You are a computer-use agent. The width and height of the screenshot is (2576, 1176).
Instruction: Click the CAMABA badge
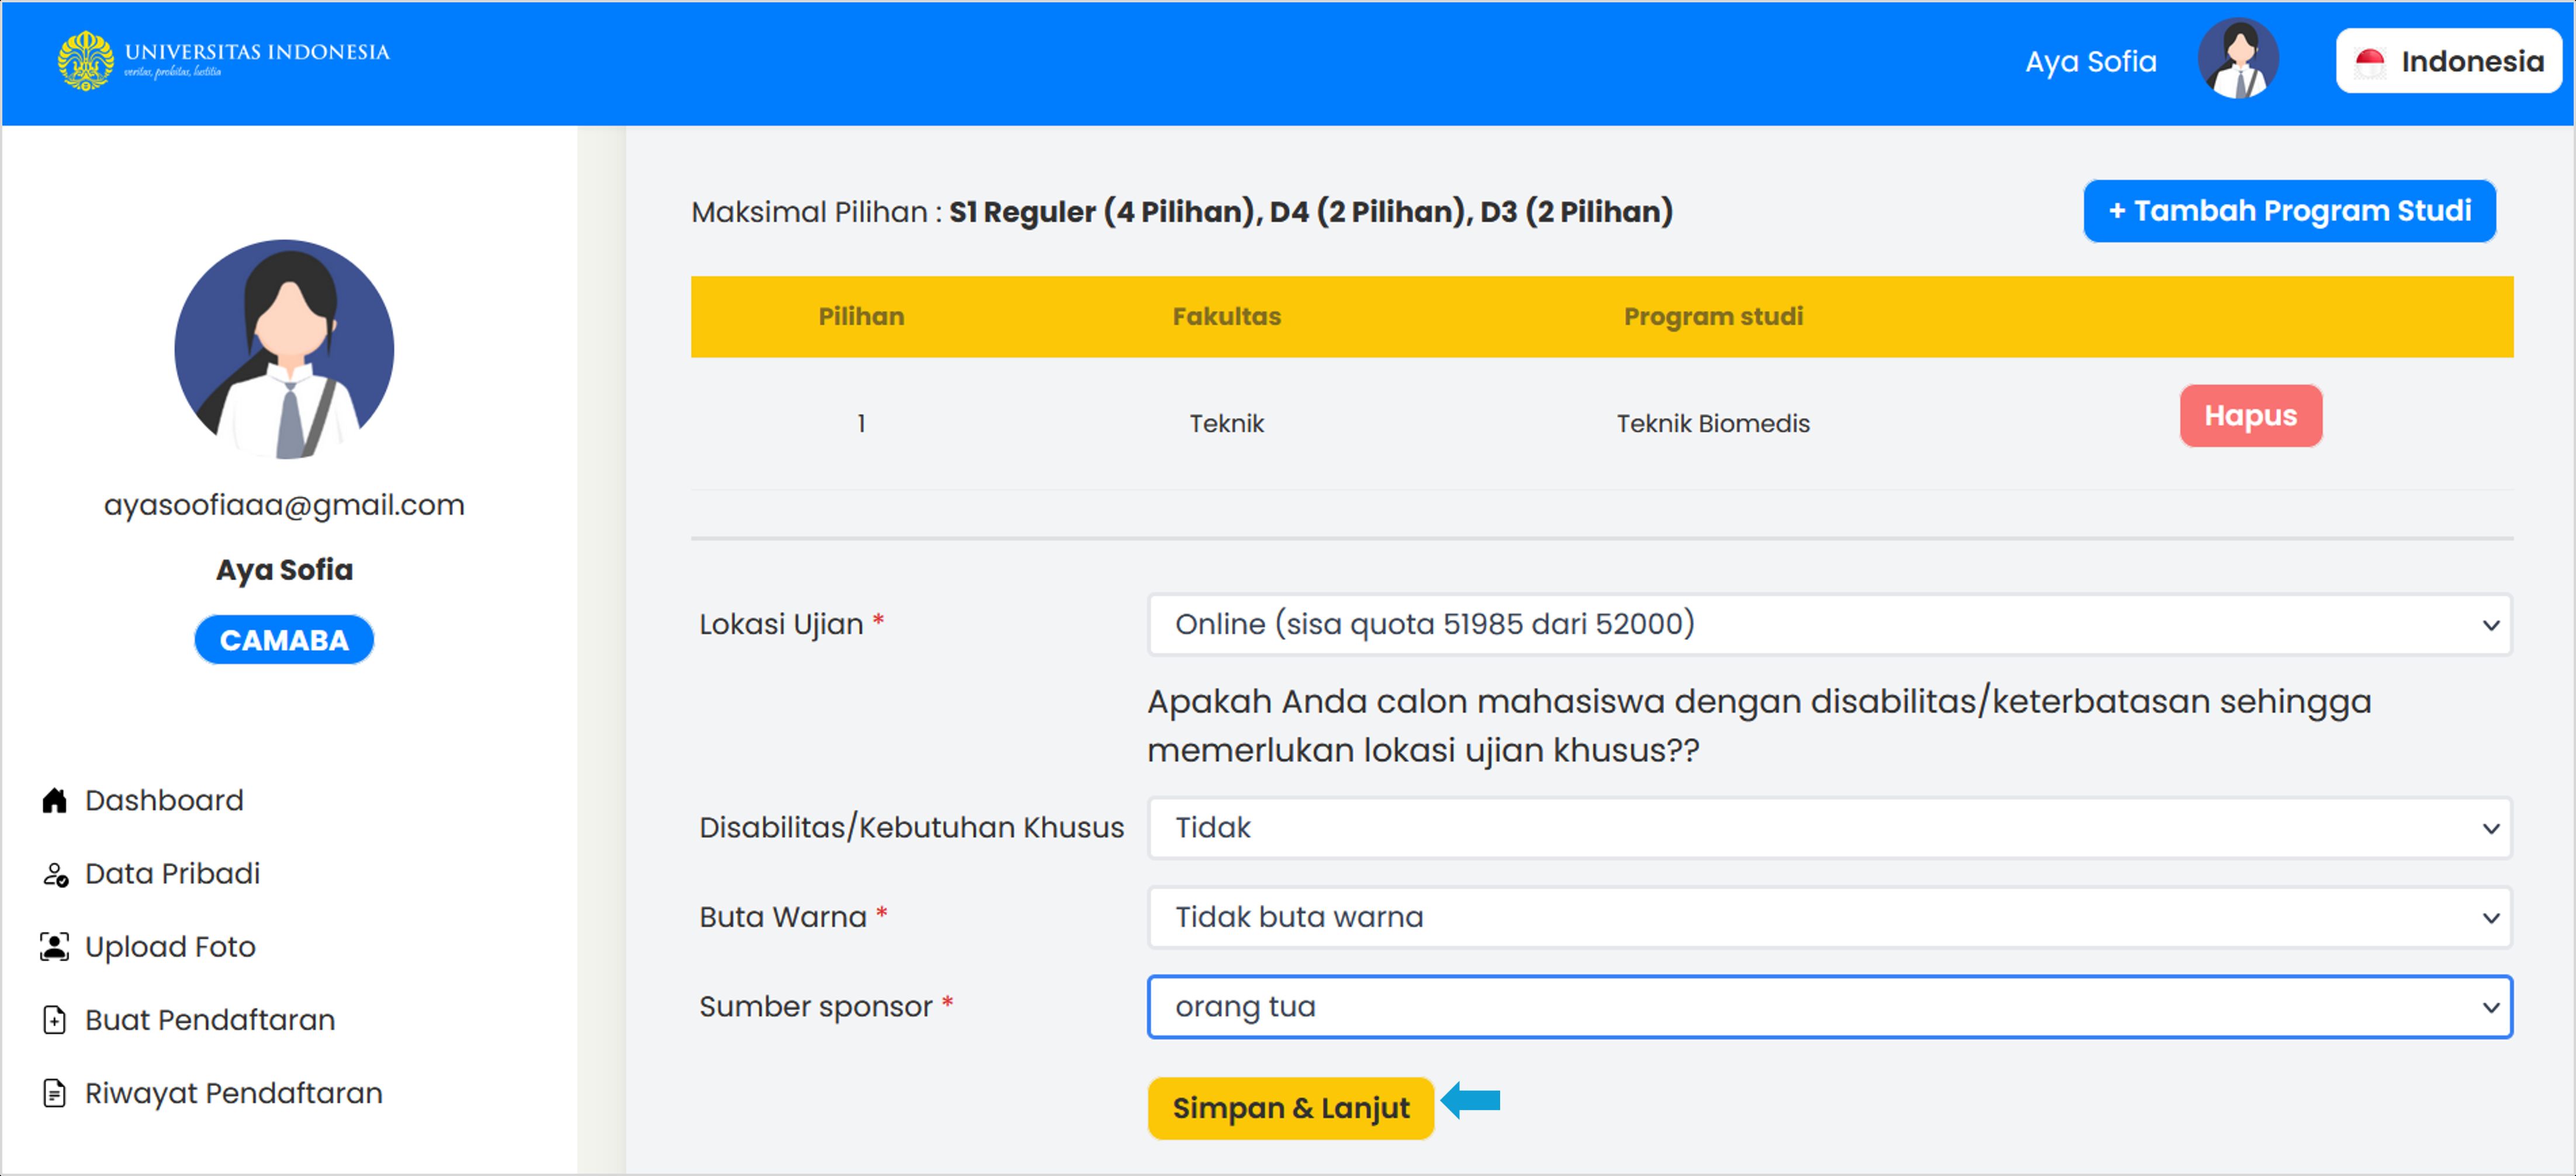tap(284, 640)
